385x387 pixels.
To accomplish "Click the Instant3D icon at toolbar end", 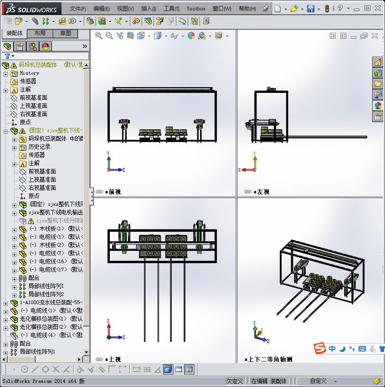I will 206,21.
